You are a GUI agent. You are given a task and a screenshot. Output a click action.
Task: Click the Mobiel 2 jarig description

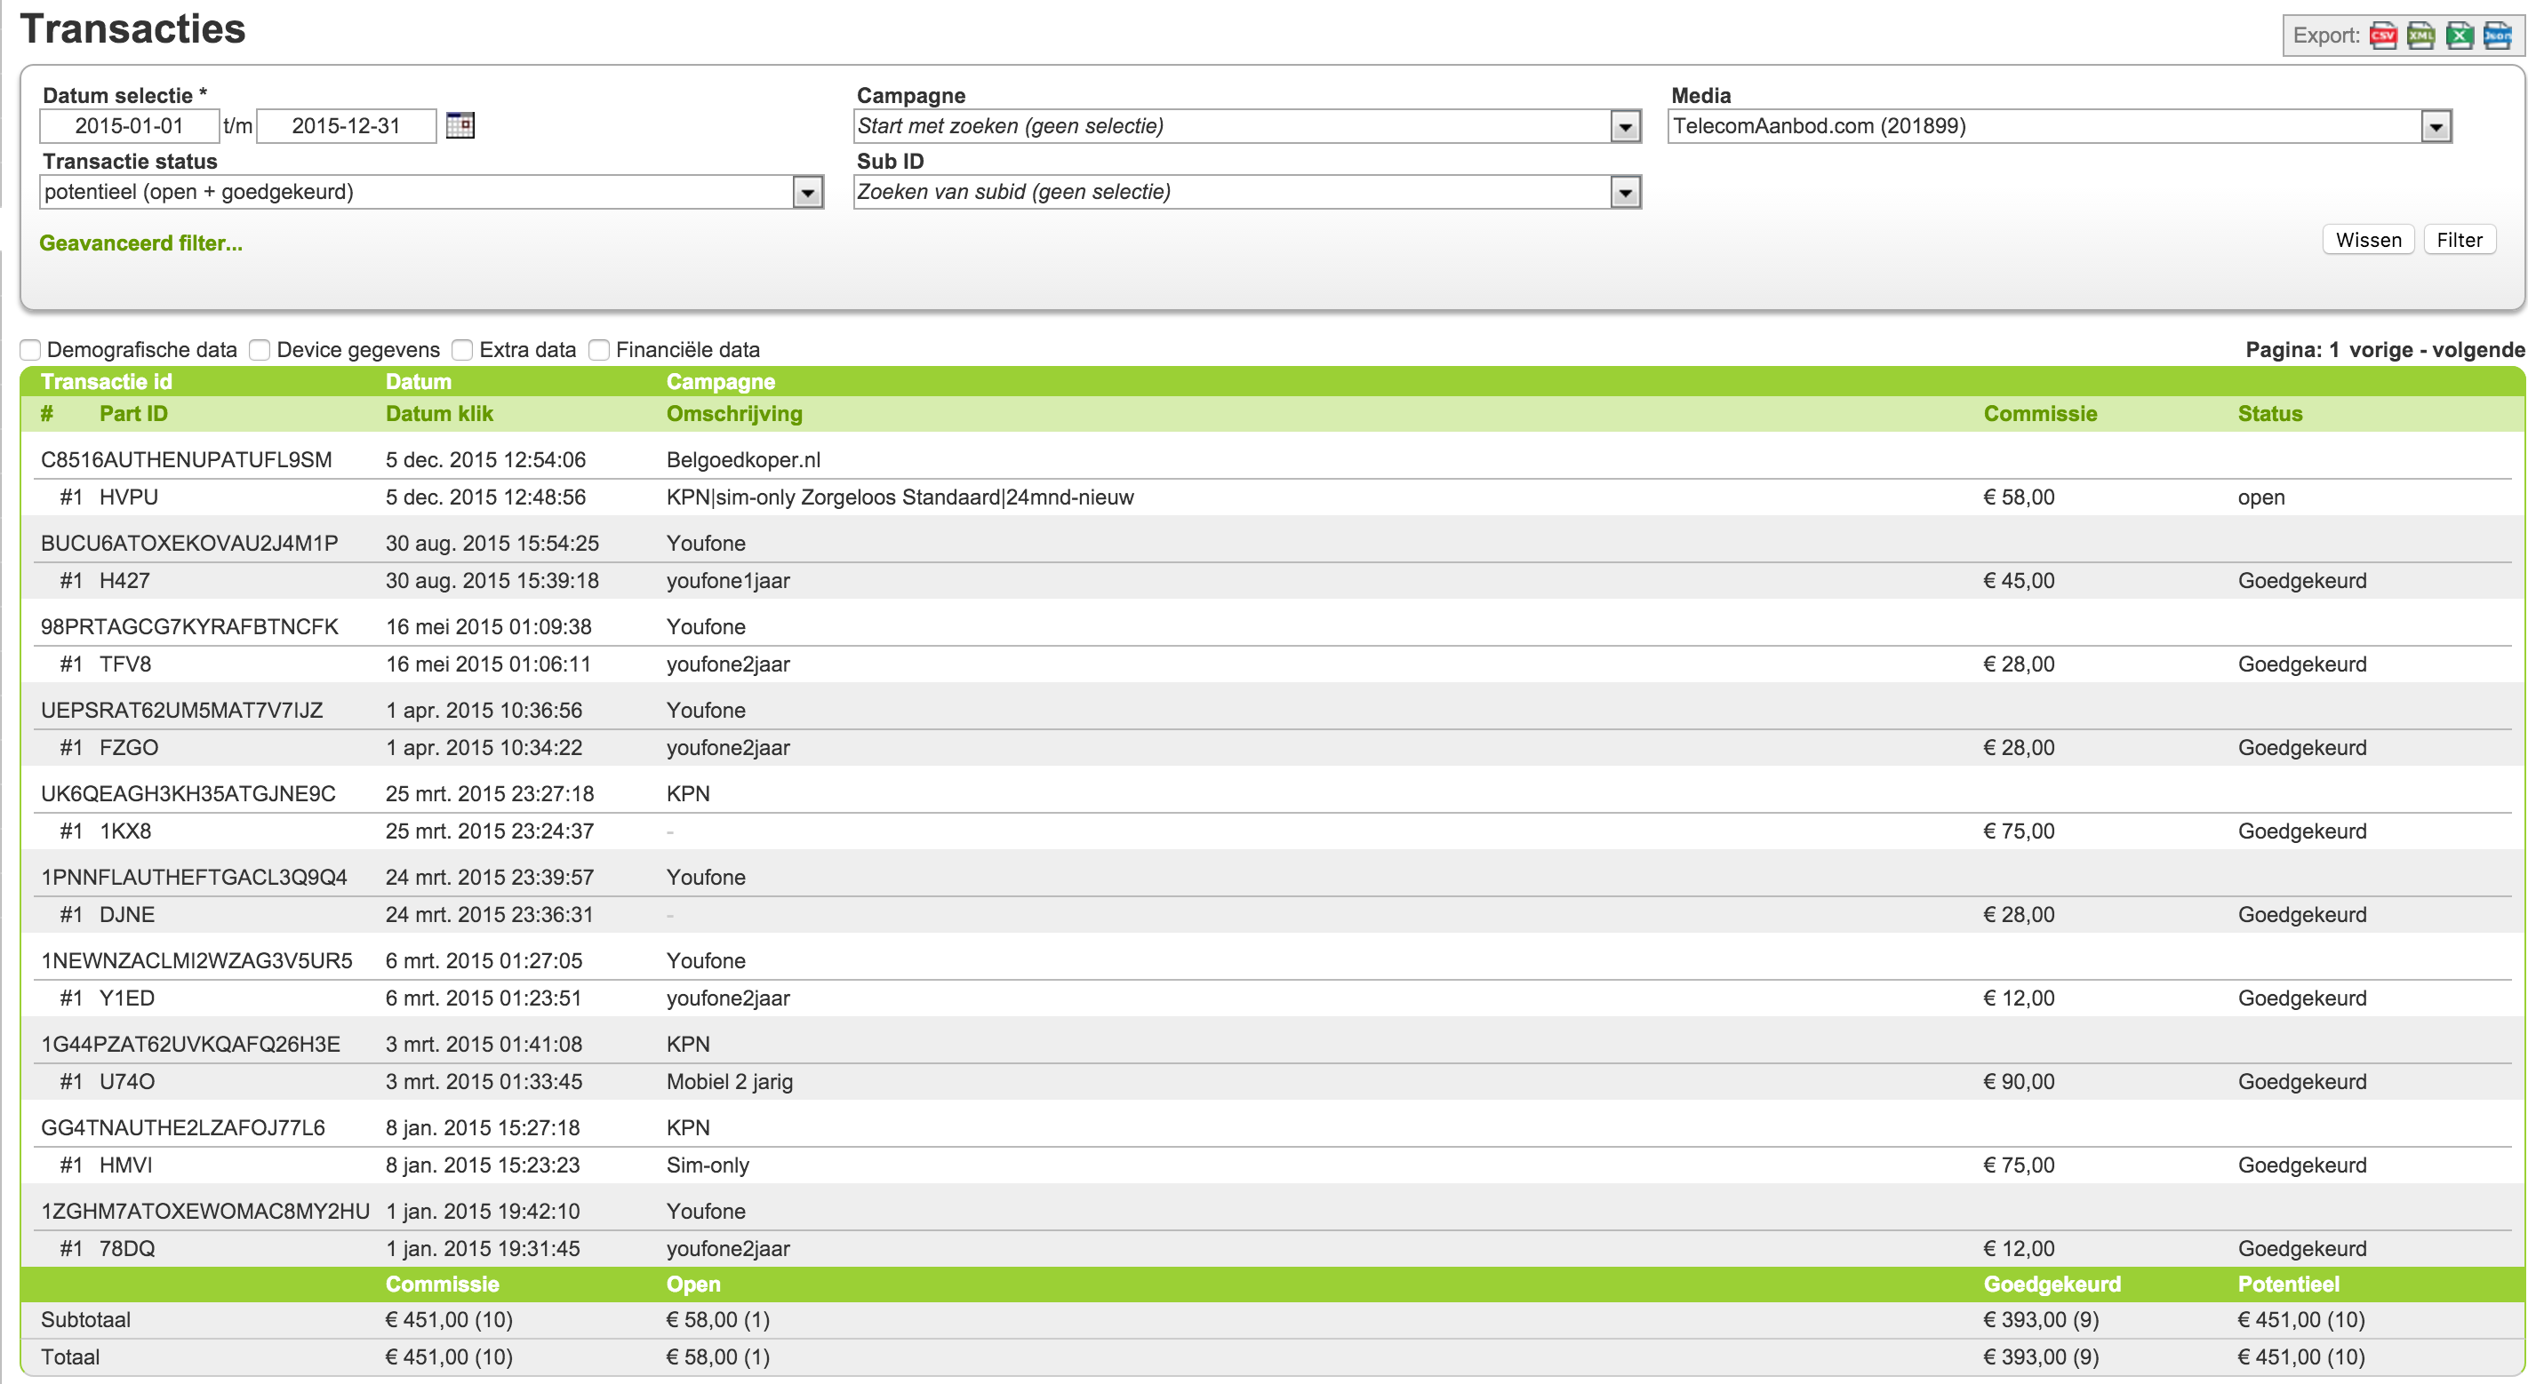[729, 1081]
